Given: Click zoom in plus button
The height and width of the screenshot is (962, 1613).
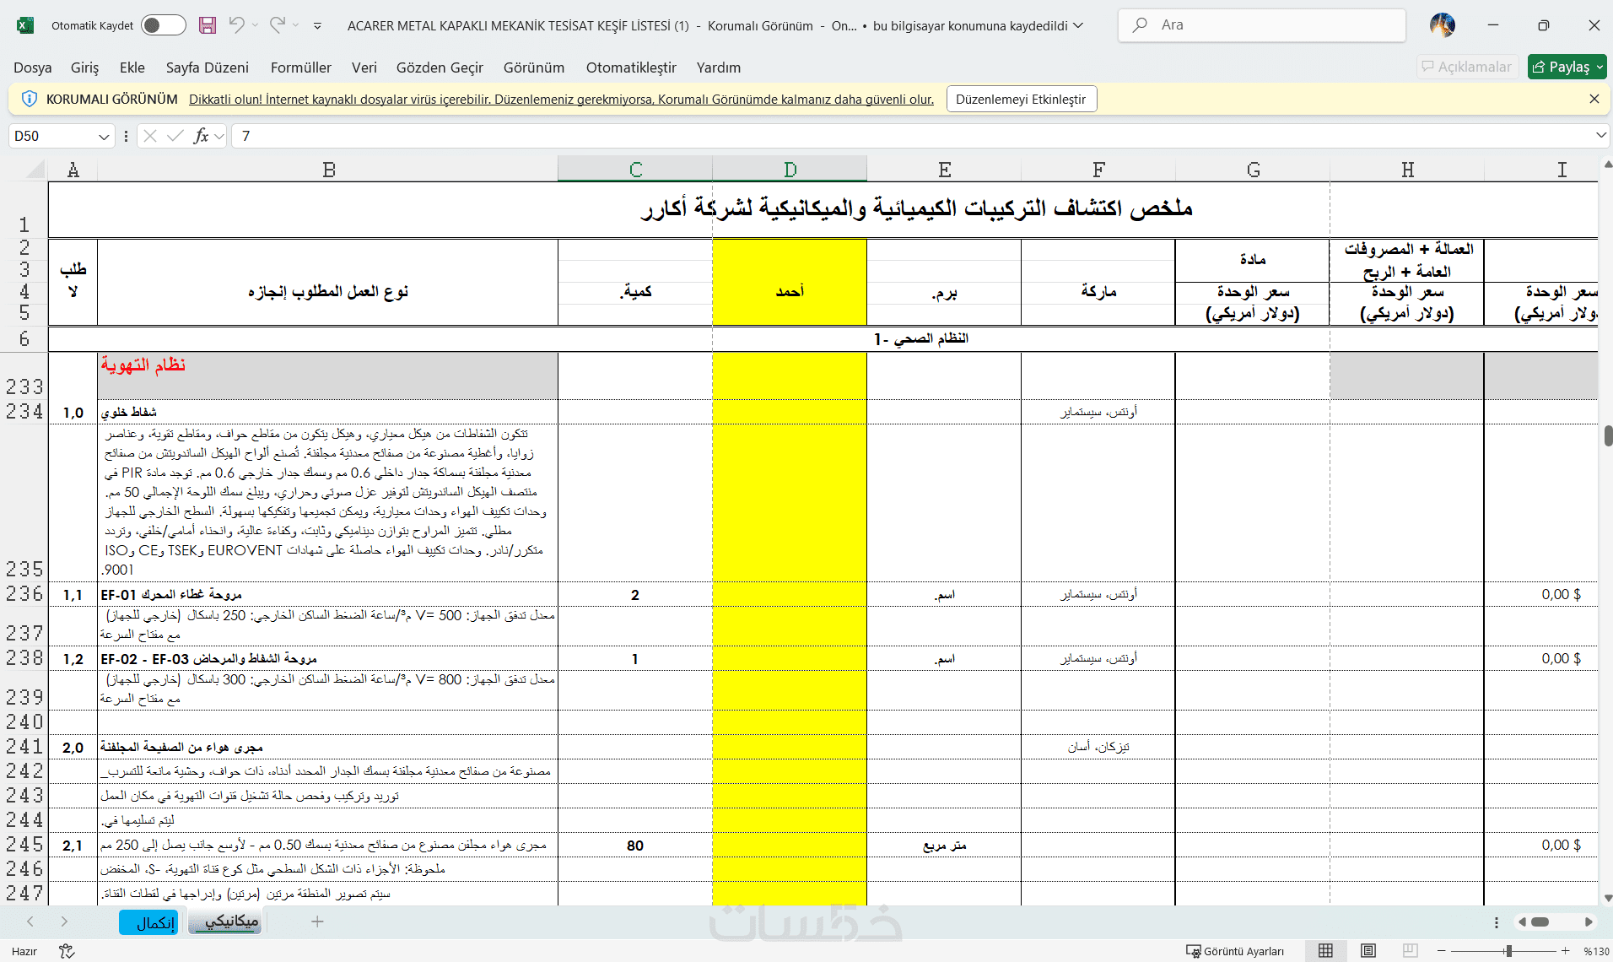Looking at the screenshot, I should coord(1565,951).
